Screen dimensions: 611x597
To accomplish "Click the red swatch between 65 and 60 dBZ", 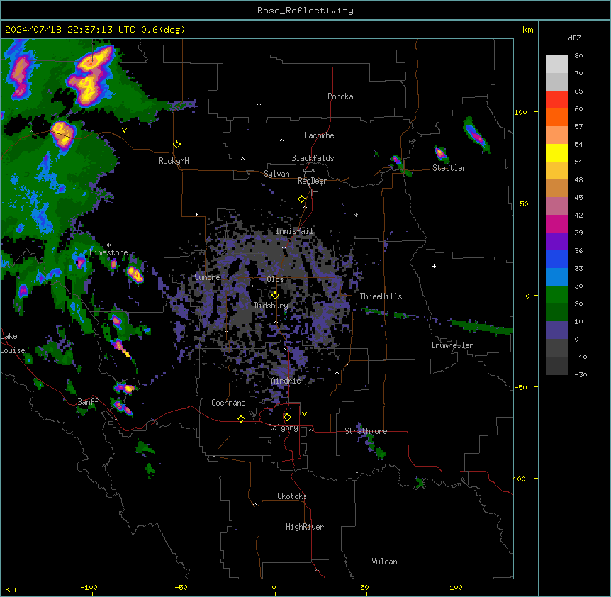I will coord(557,100).
